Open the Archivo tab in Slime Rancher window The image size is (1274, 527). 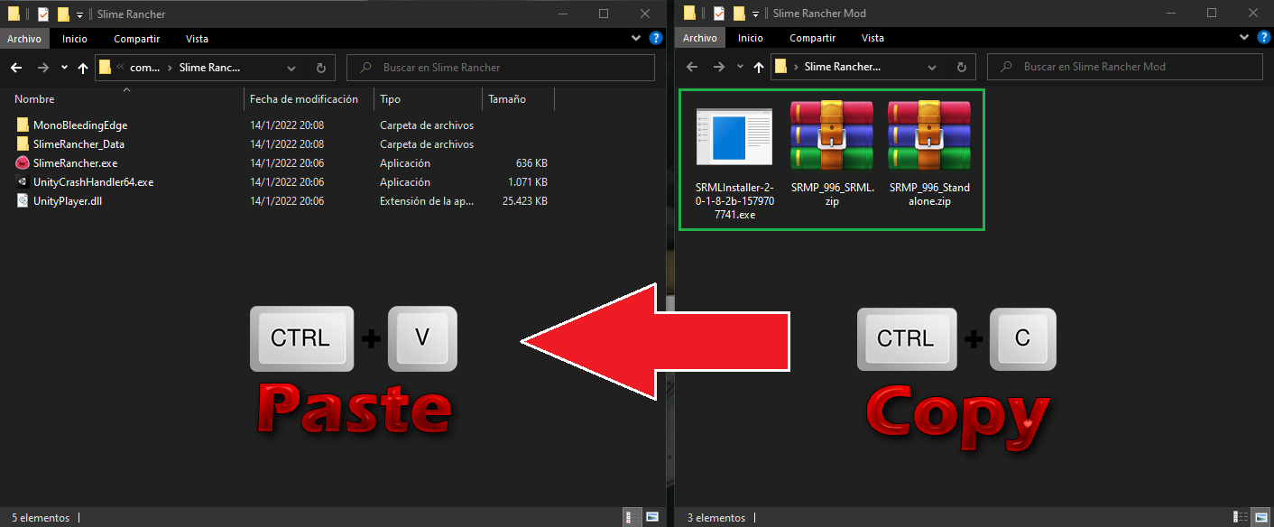click(24, 39)
